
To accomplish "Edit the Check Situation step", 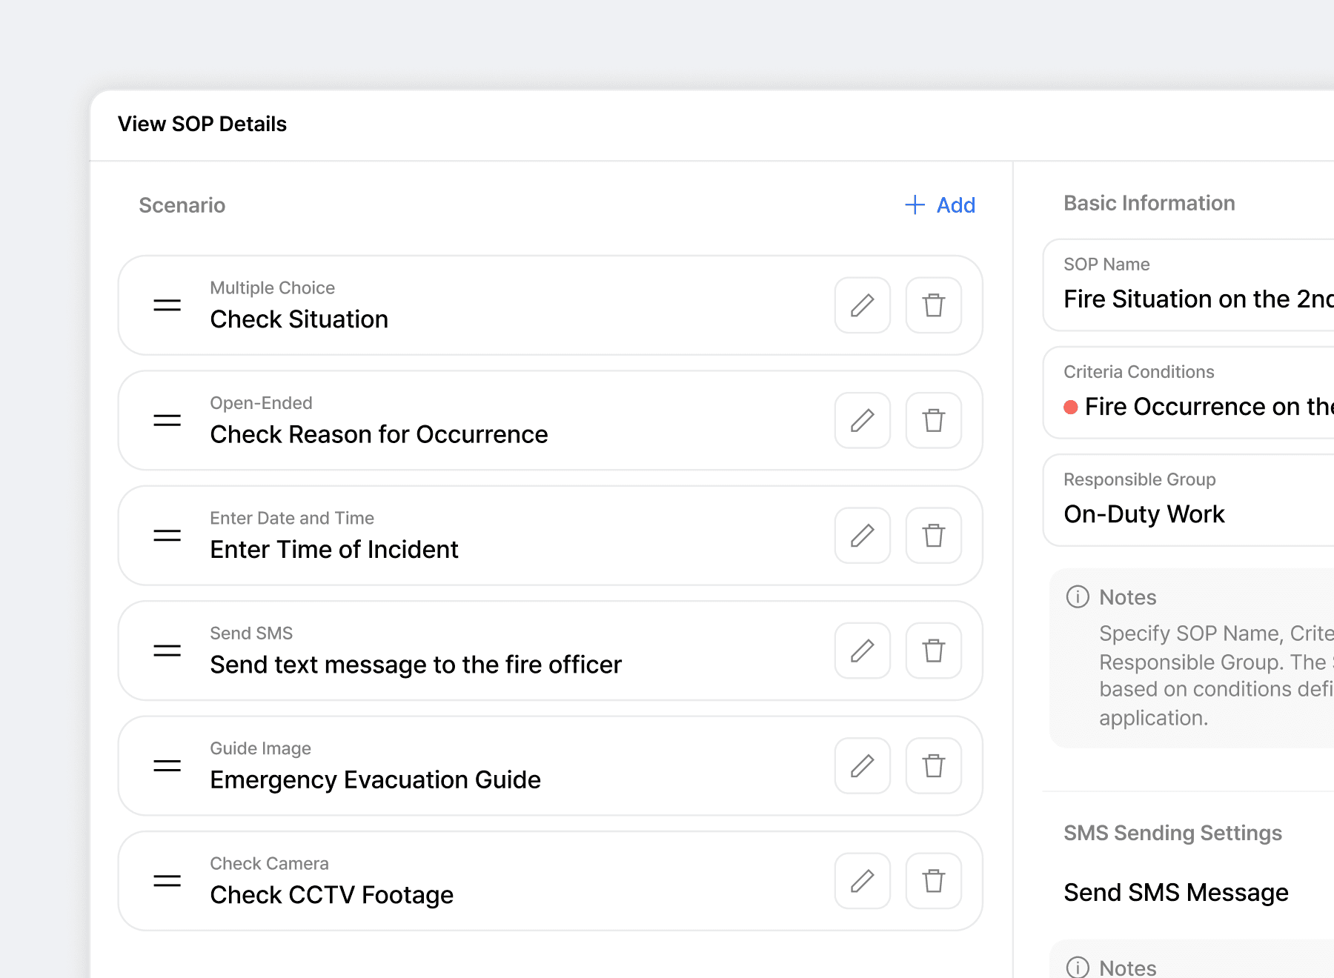I will click(x=862, y=305).
